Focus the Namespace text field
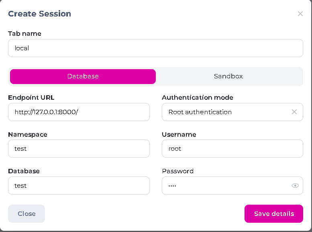 point(79,149)
